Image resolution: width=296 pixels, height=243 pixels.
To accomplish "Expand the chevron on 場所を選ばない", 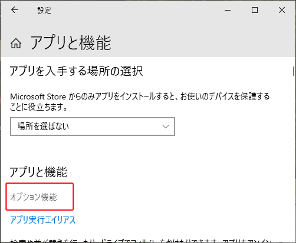I will coord(166,127).
